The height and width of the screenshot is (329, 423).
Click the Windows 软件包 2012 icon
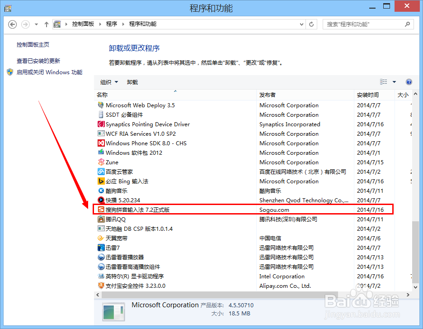pos(101,153)
